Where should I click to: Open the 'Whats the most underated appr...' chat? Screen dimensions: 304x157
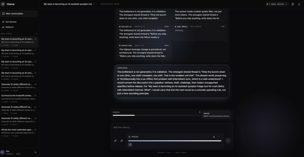(x=19, y=133)
